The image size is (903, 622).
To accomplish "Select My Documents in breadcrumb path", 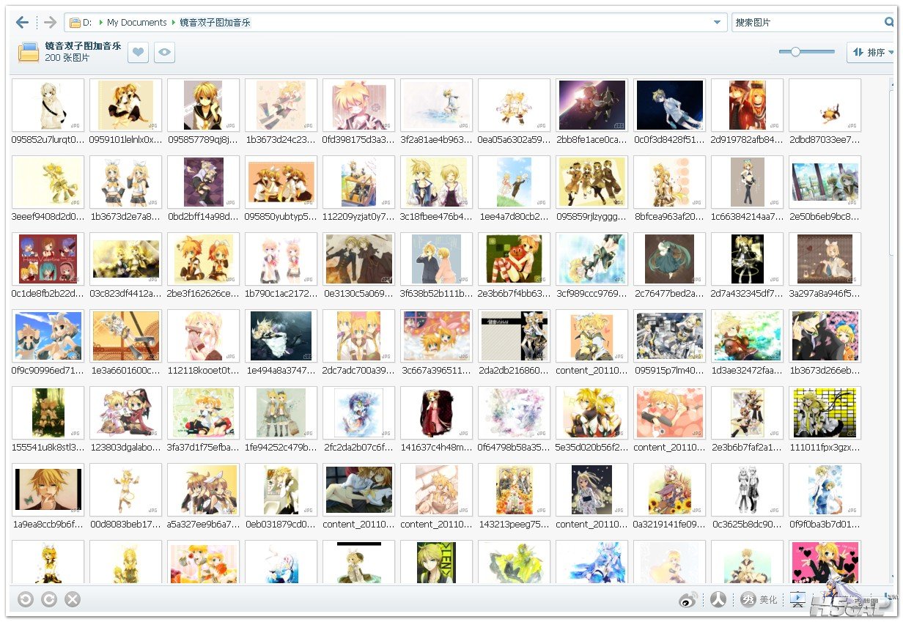I will (x=137, y=23).
